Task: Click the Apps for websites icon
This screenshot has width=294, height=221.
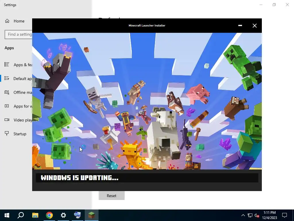Action: click(x=7, y=106)
